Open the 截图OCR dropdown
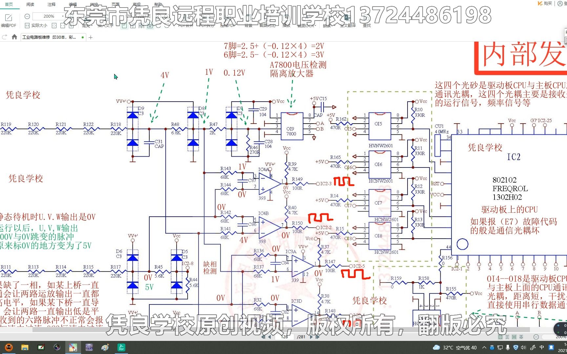The width and height of the screenshot is (567, 354). pos(306,25)
